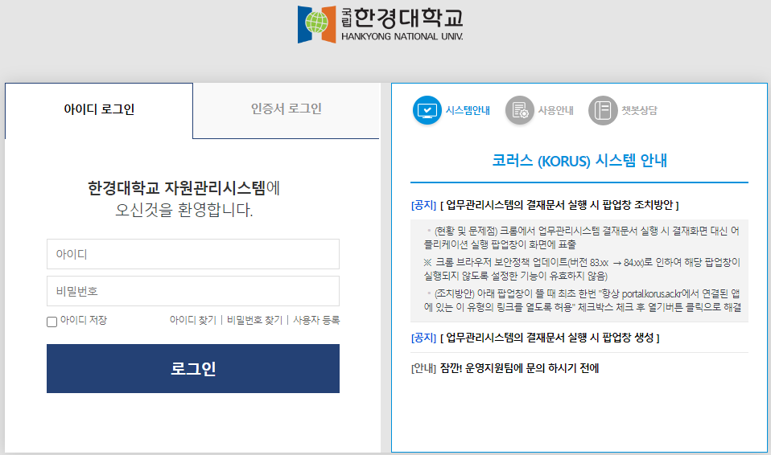The height and width of the screenshot is (455, 771).
Task: Click the 사용안내 document icon
Action: pos(519,111)
